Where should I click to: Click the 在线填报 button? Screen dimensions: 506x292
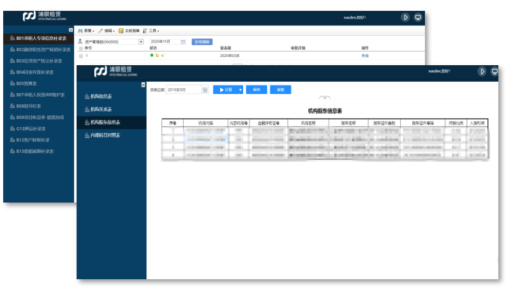pos(202,42)
